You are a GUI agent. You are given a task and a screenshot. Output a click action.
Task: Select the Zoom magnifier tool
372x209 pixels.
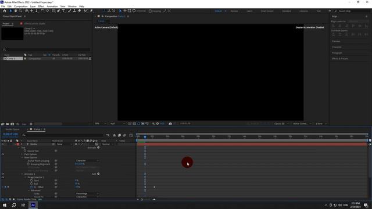pos(21,11)
